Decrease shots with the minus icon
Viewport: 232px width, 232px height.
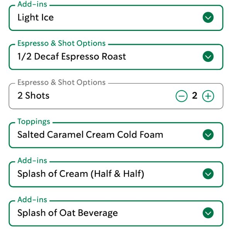[x=181, y=96]
